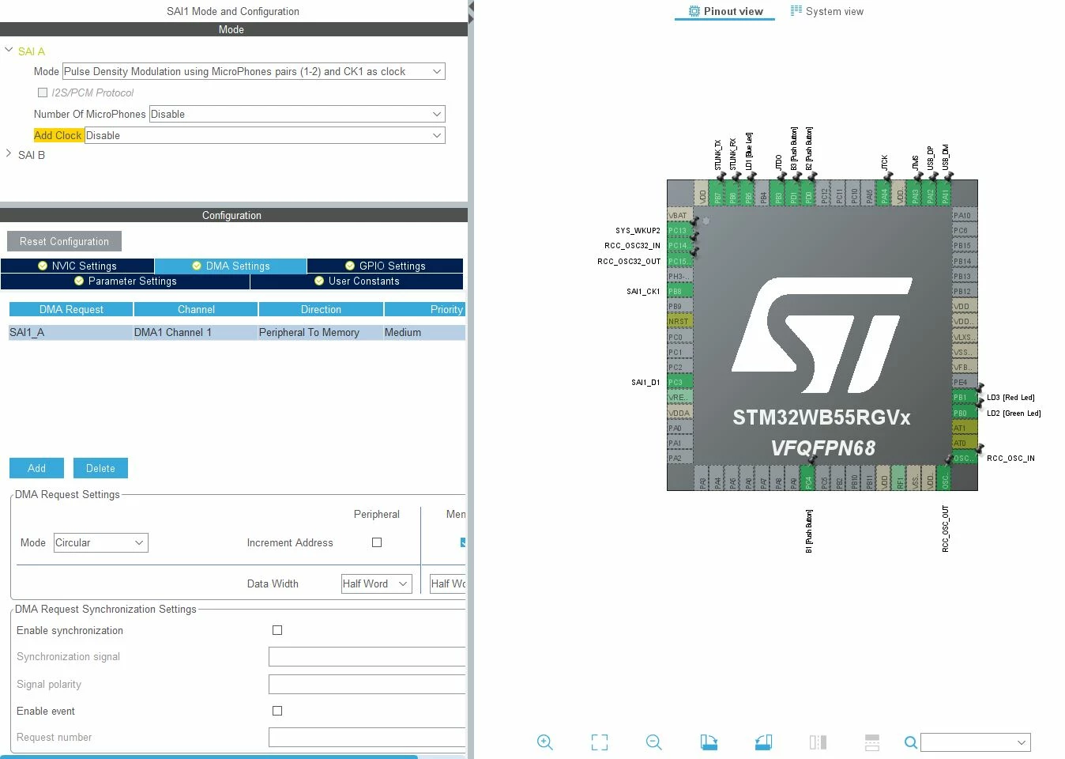Click the horizontal scrollbar under the configuration panel
This screenshot has height=759, width=1065.
coord(209,757)
